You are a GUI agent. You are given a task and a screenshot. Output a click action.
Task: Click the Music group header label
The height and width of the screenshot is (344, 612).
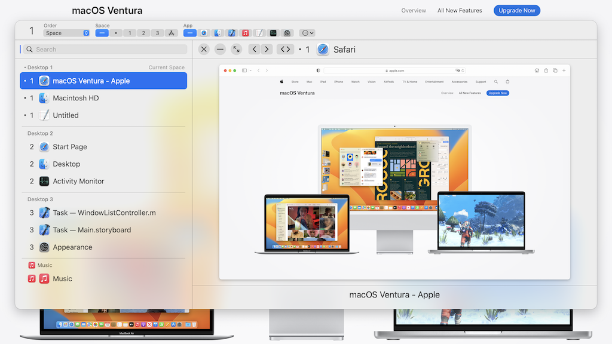(x=44, y=265)
